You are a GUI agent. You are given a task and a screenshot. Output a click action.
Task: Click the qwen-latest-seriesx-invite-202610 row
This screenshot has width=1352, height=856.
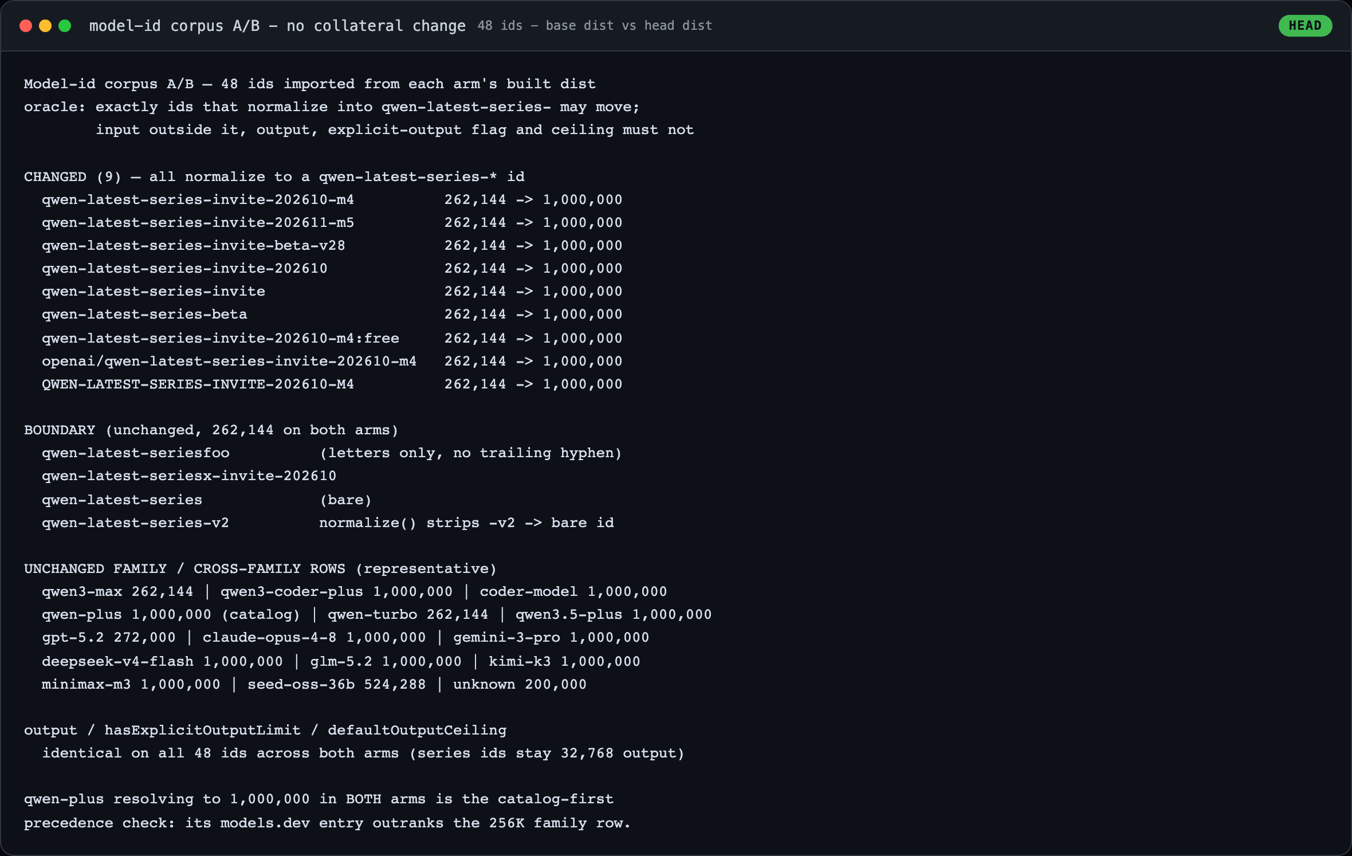pos(189,476)
